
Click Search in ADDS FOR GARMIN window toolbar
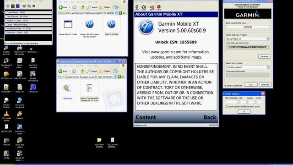pos(92,7)
